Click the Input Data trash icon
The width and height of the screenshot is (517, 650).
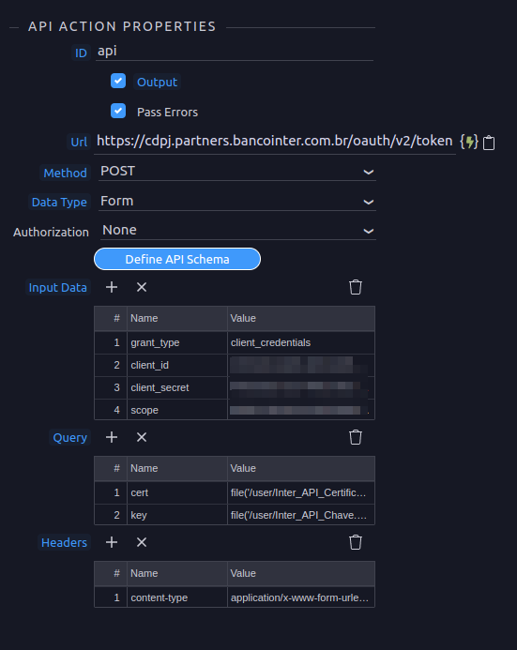(x=356, y=287)
